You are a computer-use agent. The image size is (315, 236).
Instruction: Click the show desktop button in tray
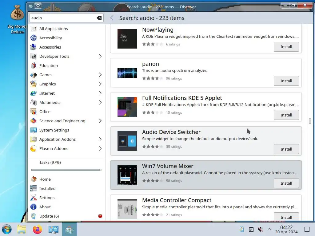click(307, 229)
